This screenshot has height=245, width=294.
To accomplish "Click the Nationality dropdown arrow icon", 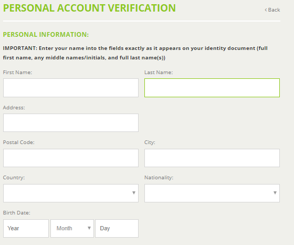I will pos(275,193).
